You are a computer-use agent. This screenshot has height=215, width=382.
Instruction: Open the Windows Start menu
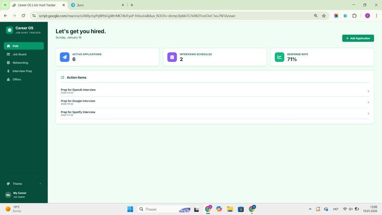click(x=130, y=209)
